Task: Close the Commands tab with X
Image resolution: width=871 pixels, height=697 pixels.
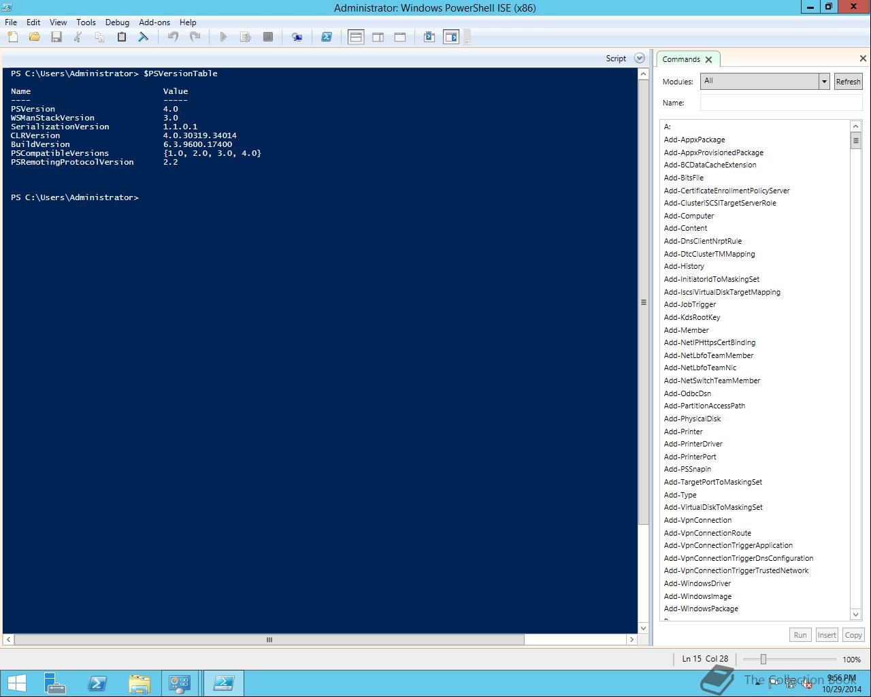Action: (x=708, y=60)
